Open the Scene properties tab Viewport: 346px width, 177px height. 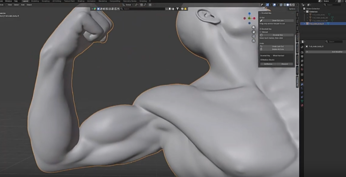[x=302, y=65]
